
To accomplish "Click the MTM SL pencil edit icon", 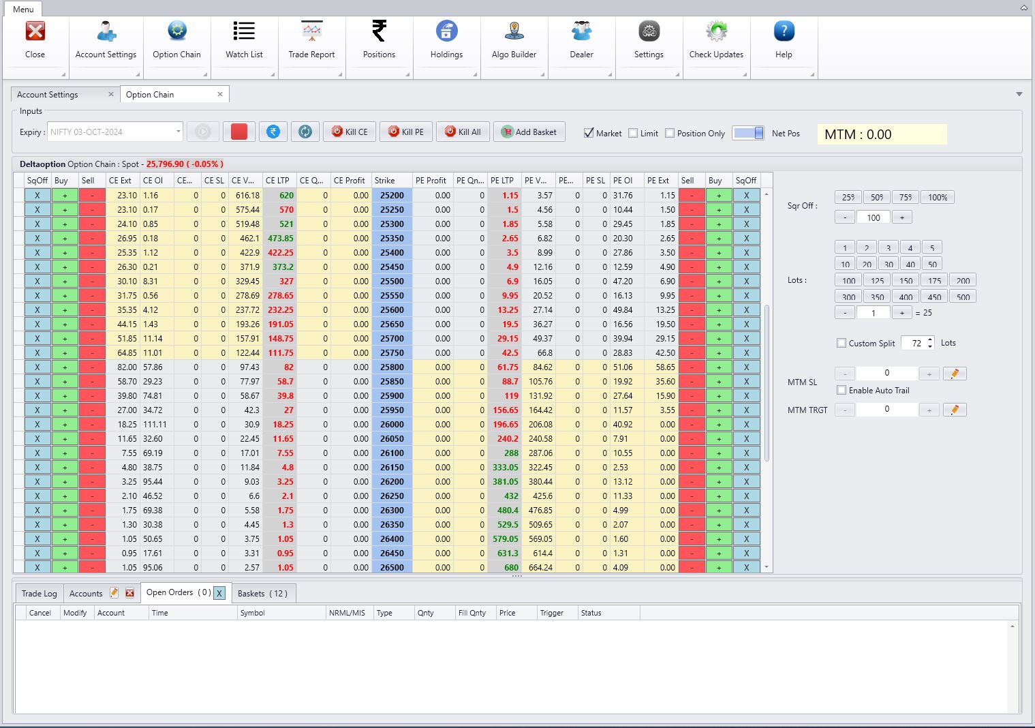I will (955, 374).
